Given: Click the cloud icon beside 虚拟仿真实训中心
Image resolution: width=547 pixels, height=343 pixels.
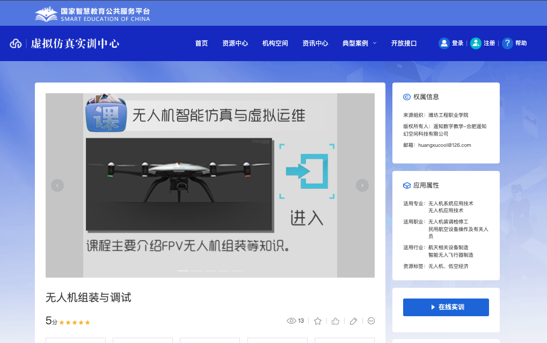Looking at the screenshot, I should click(x=16, y=43).
